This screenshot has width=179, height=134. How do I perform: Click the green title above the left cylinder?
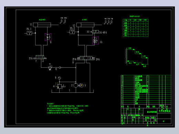(x=42, y=20)
